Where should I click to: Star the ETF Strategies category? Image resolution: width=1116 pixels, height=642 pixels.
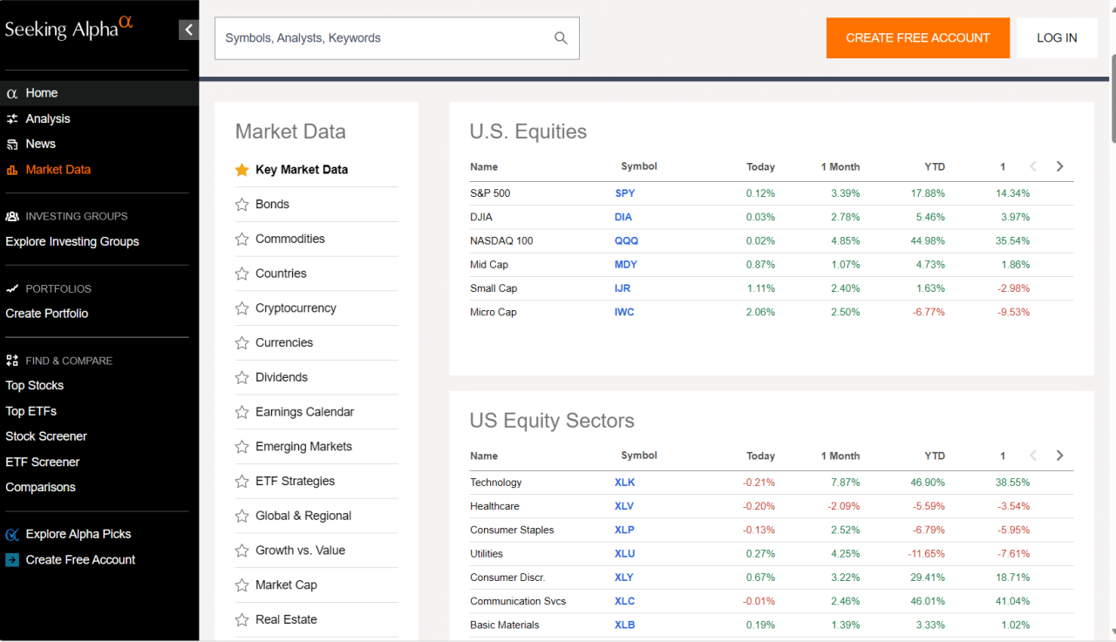[242, 481]
